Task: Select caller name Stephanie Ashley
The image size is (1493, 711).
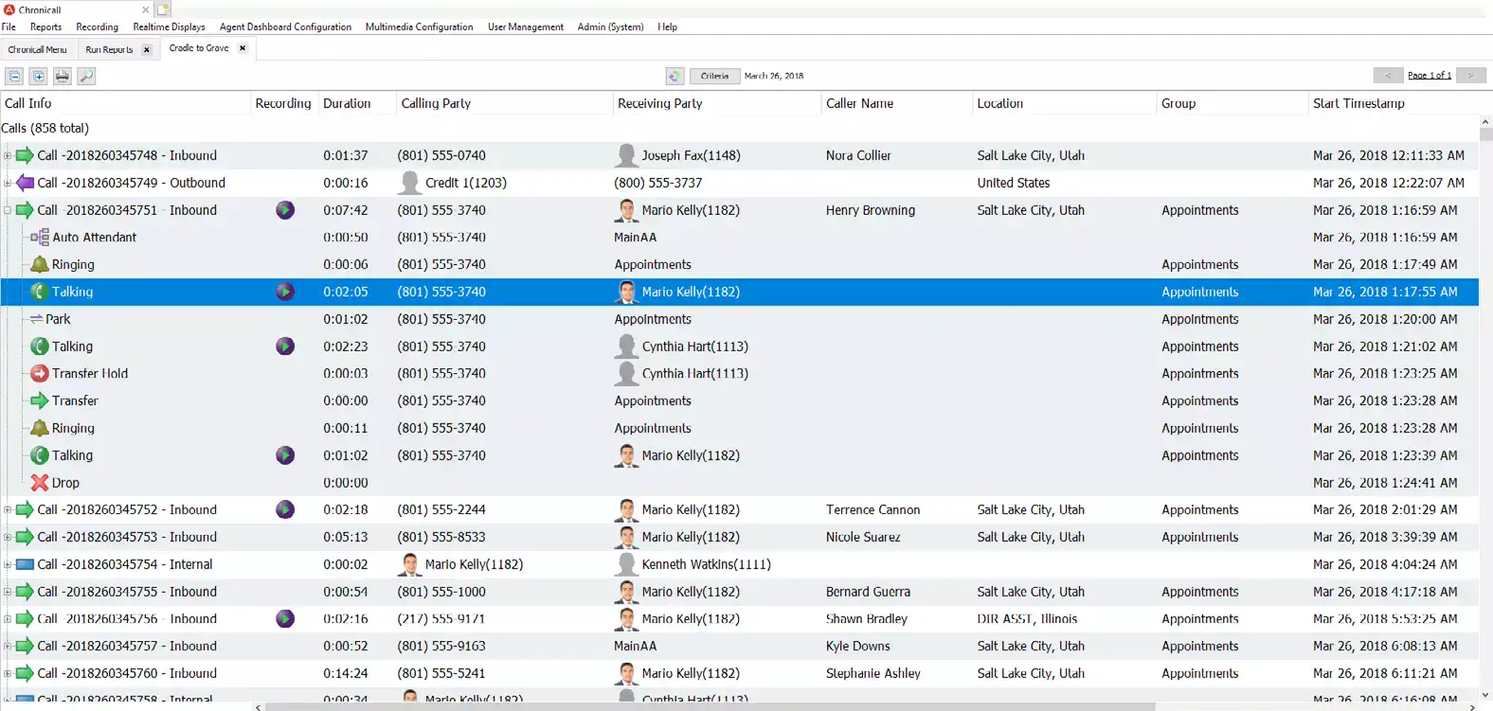Action: point(873,673)
